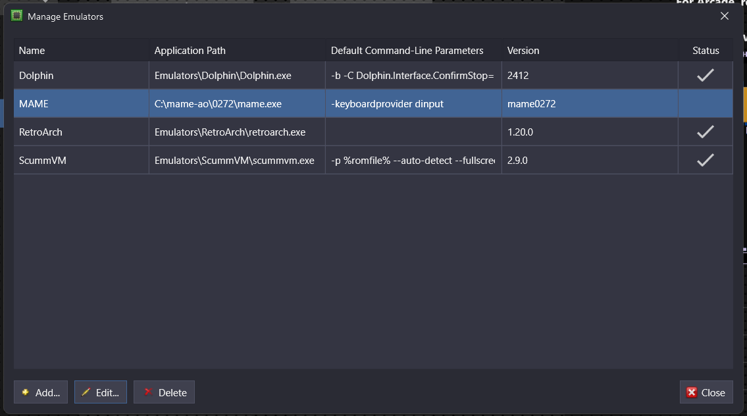Click the version mame0272 cell
Viewport: 747px width, 416px height.
590,104
